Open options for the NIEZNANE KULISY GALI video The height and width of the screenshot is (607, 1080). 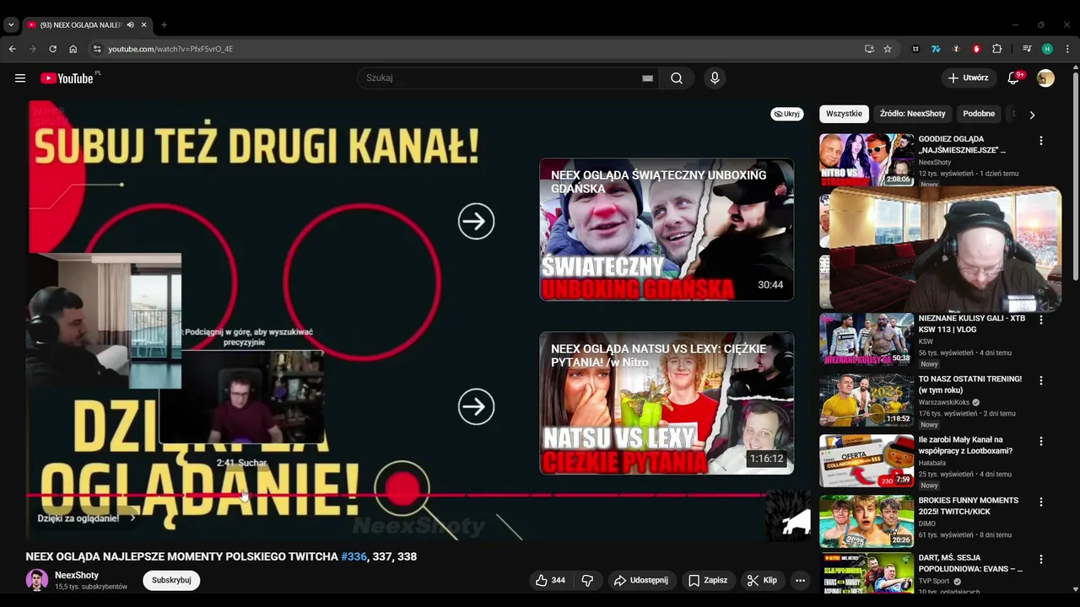point(1040,320)
